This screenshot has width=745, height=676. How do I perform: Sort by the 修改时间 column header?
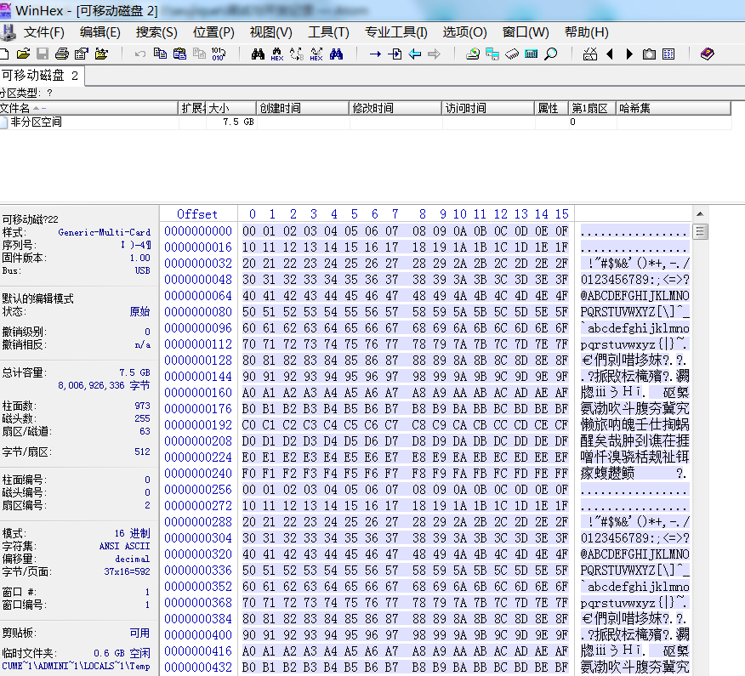(x=395, y=108)
